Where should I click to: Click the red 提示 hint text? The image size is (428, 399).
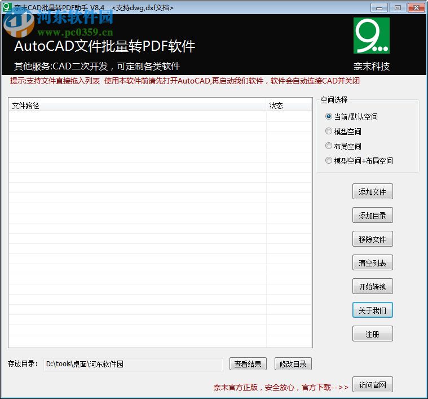pyautogui.click(x=185, y=81)
